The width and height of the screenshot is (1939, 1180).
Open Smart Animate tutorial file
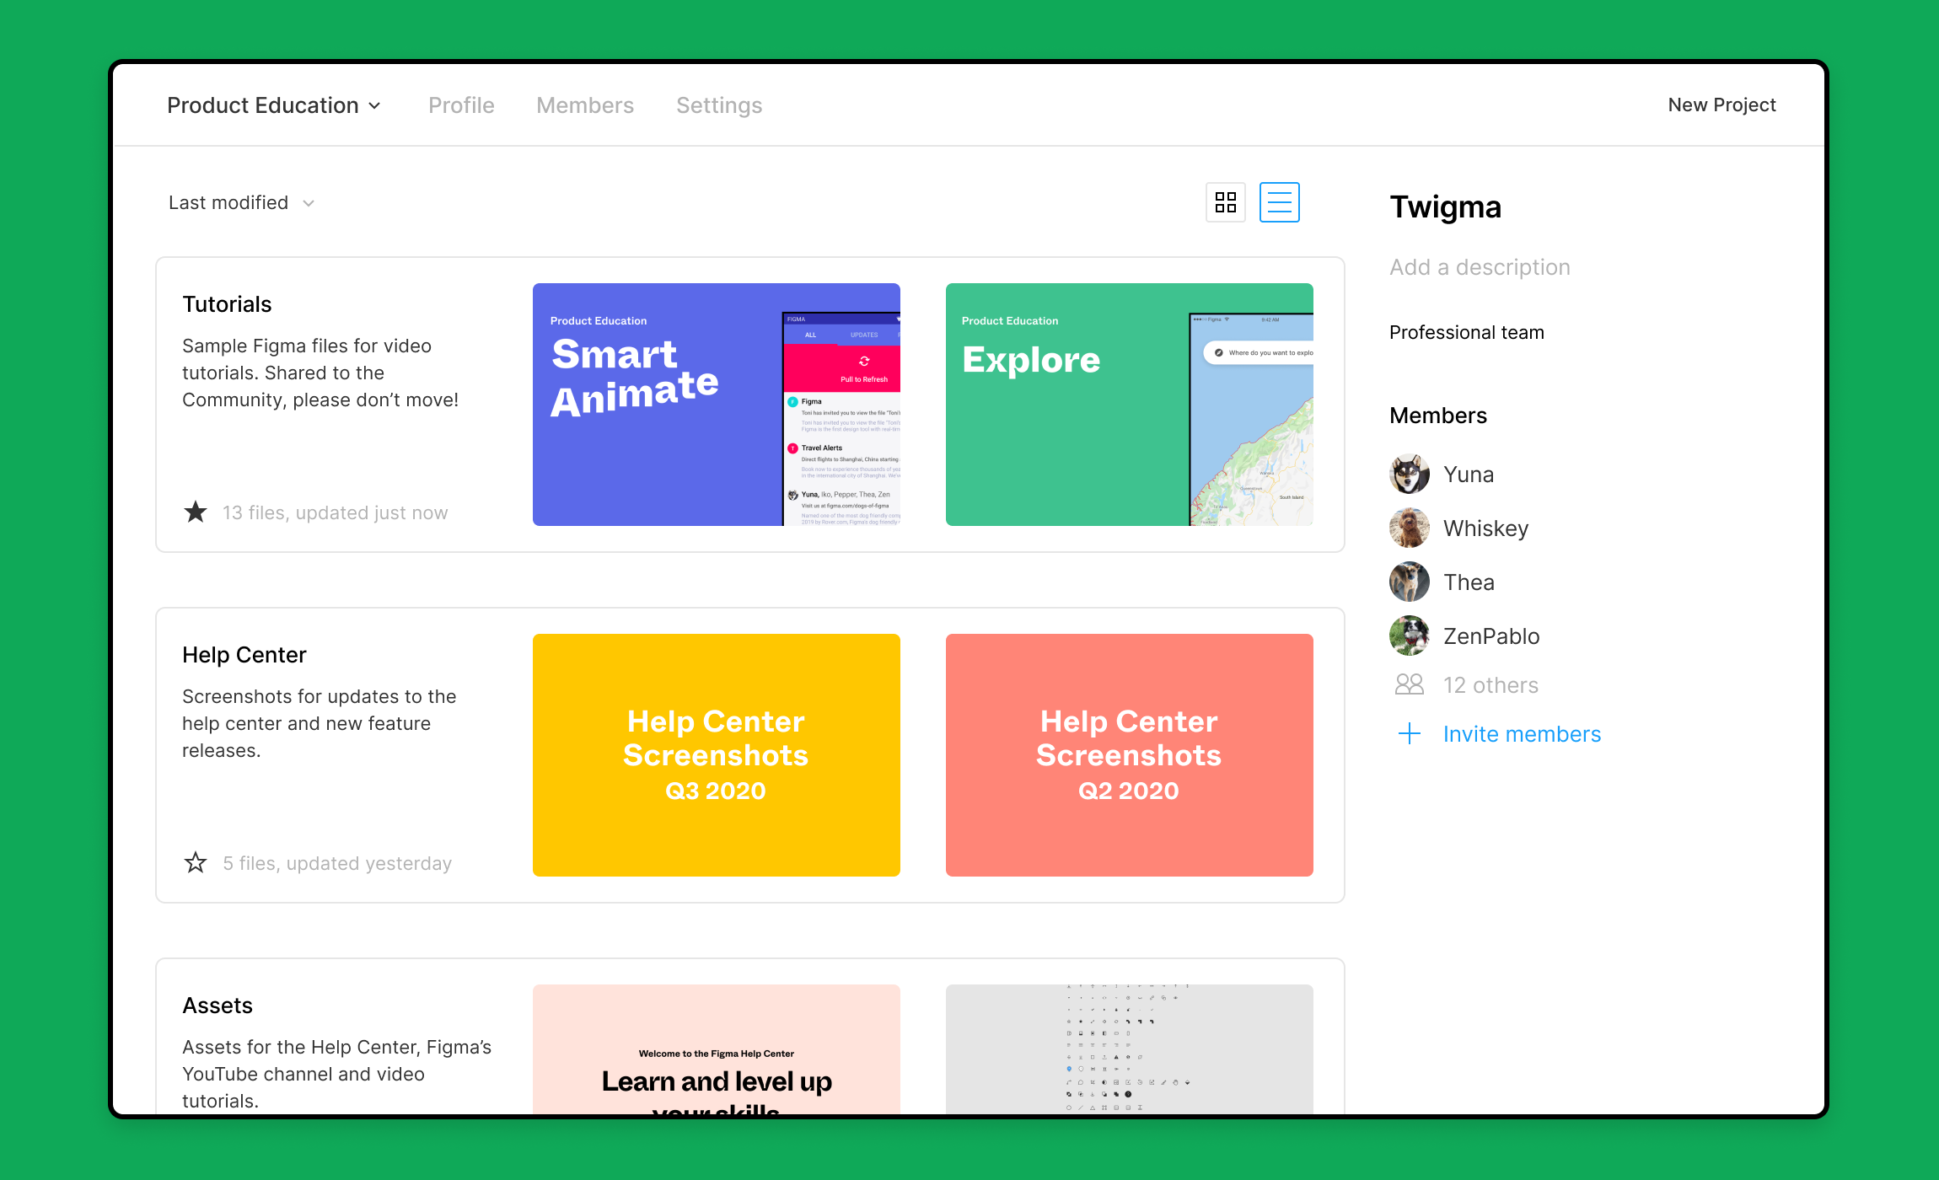[716, 403]
